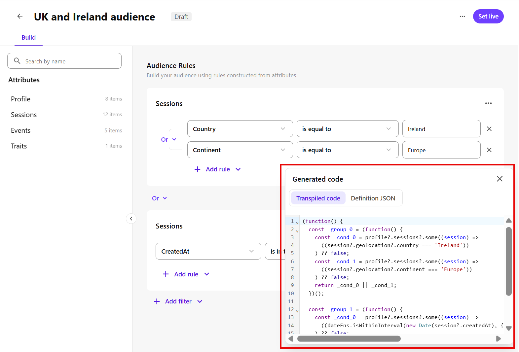Remove the Europe continent rule
The image size is (519, 352).
point(489,150)
